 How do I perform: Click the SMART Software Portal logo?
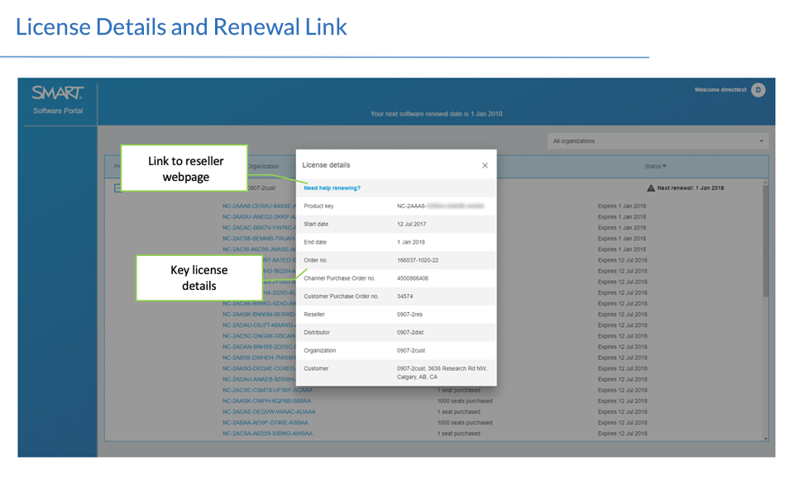[x=58, y=100]
